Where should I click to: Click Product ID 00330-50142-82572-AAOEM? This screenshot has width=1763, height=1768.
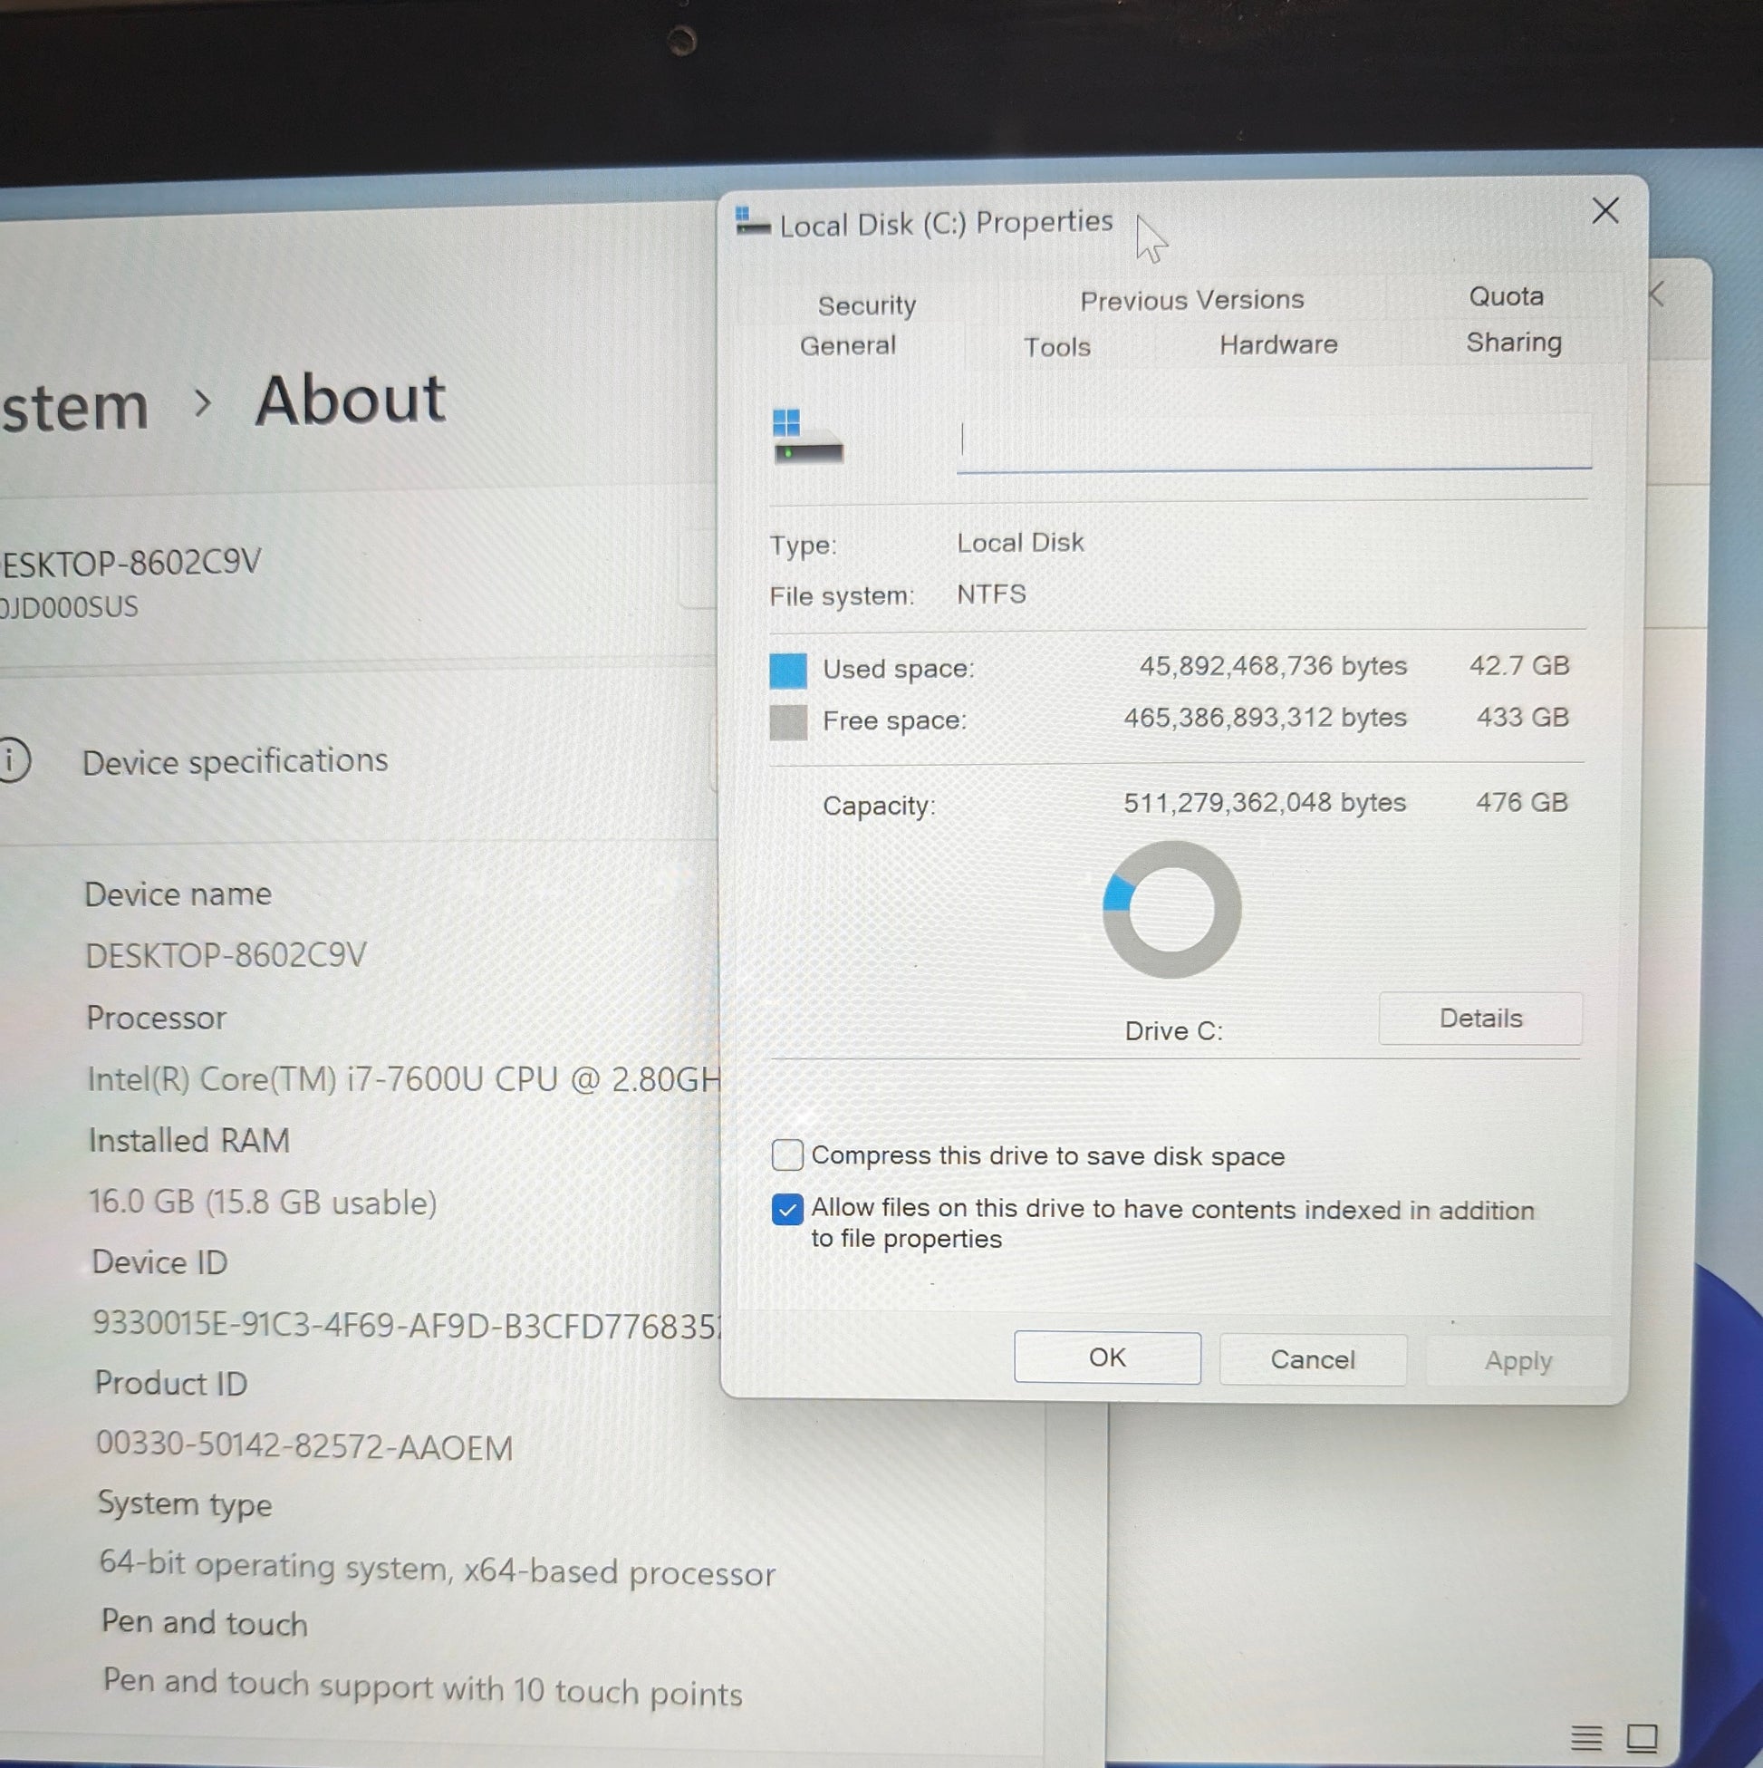click(x=304, y=1446)
